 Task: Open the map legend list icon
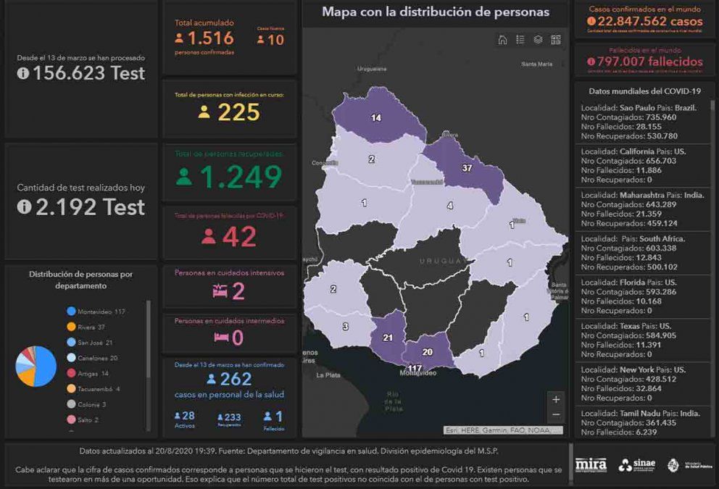point(520,40)
